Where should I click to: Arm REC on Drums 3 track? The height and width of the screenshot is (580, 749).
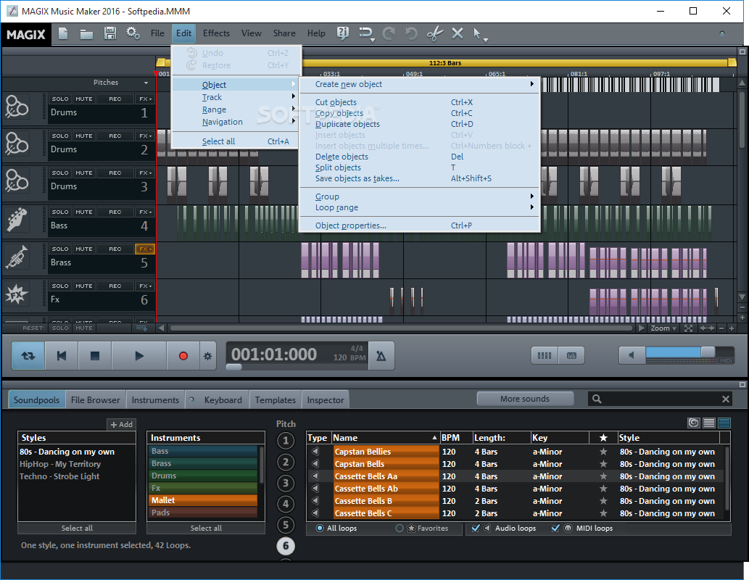115,173
